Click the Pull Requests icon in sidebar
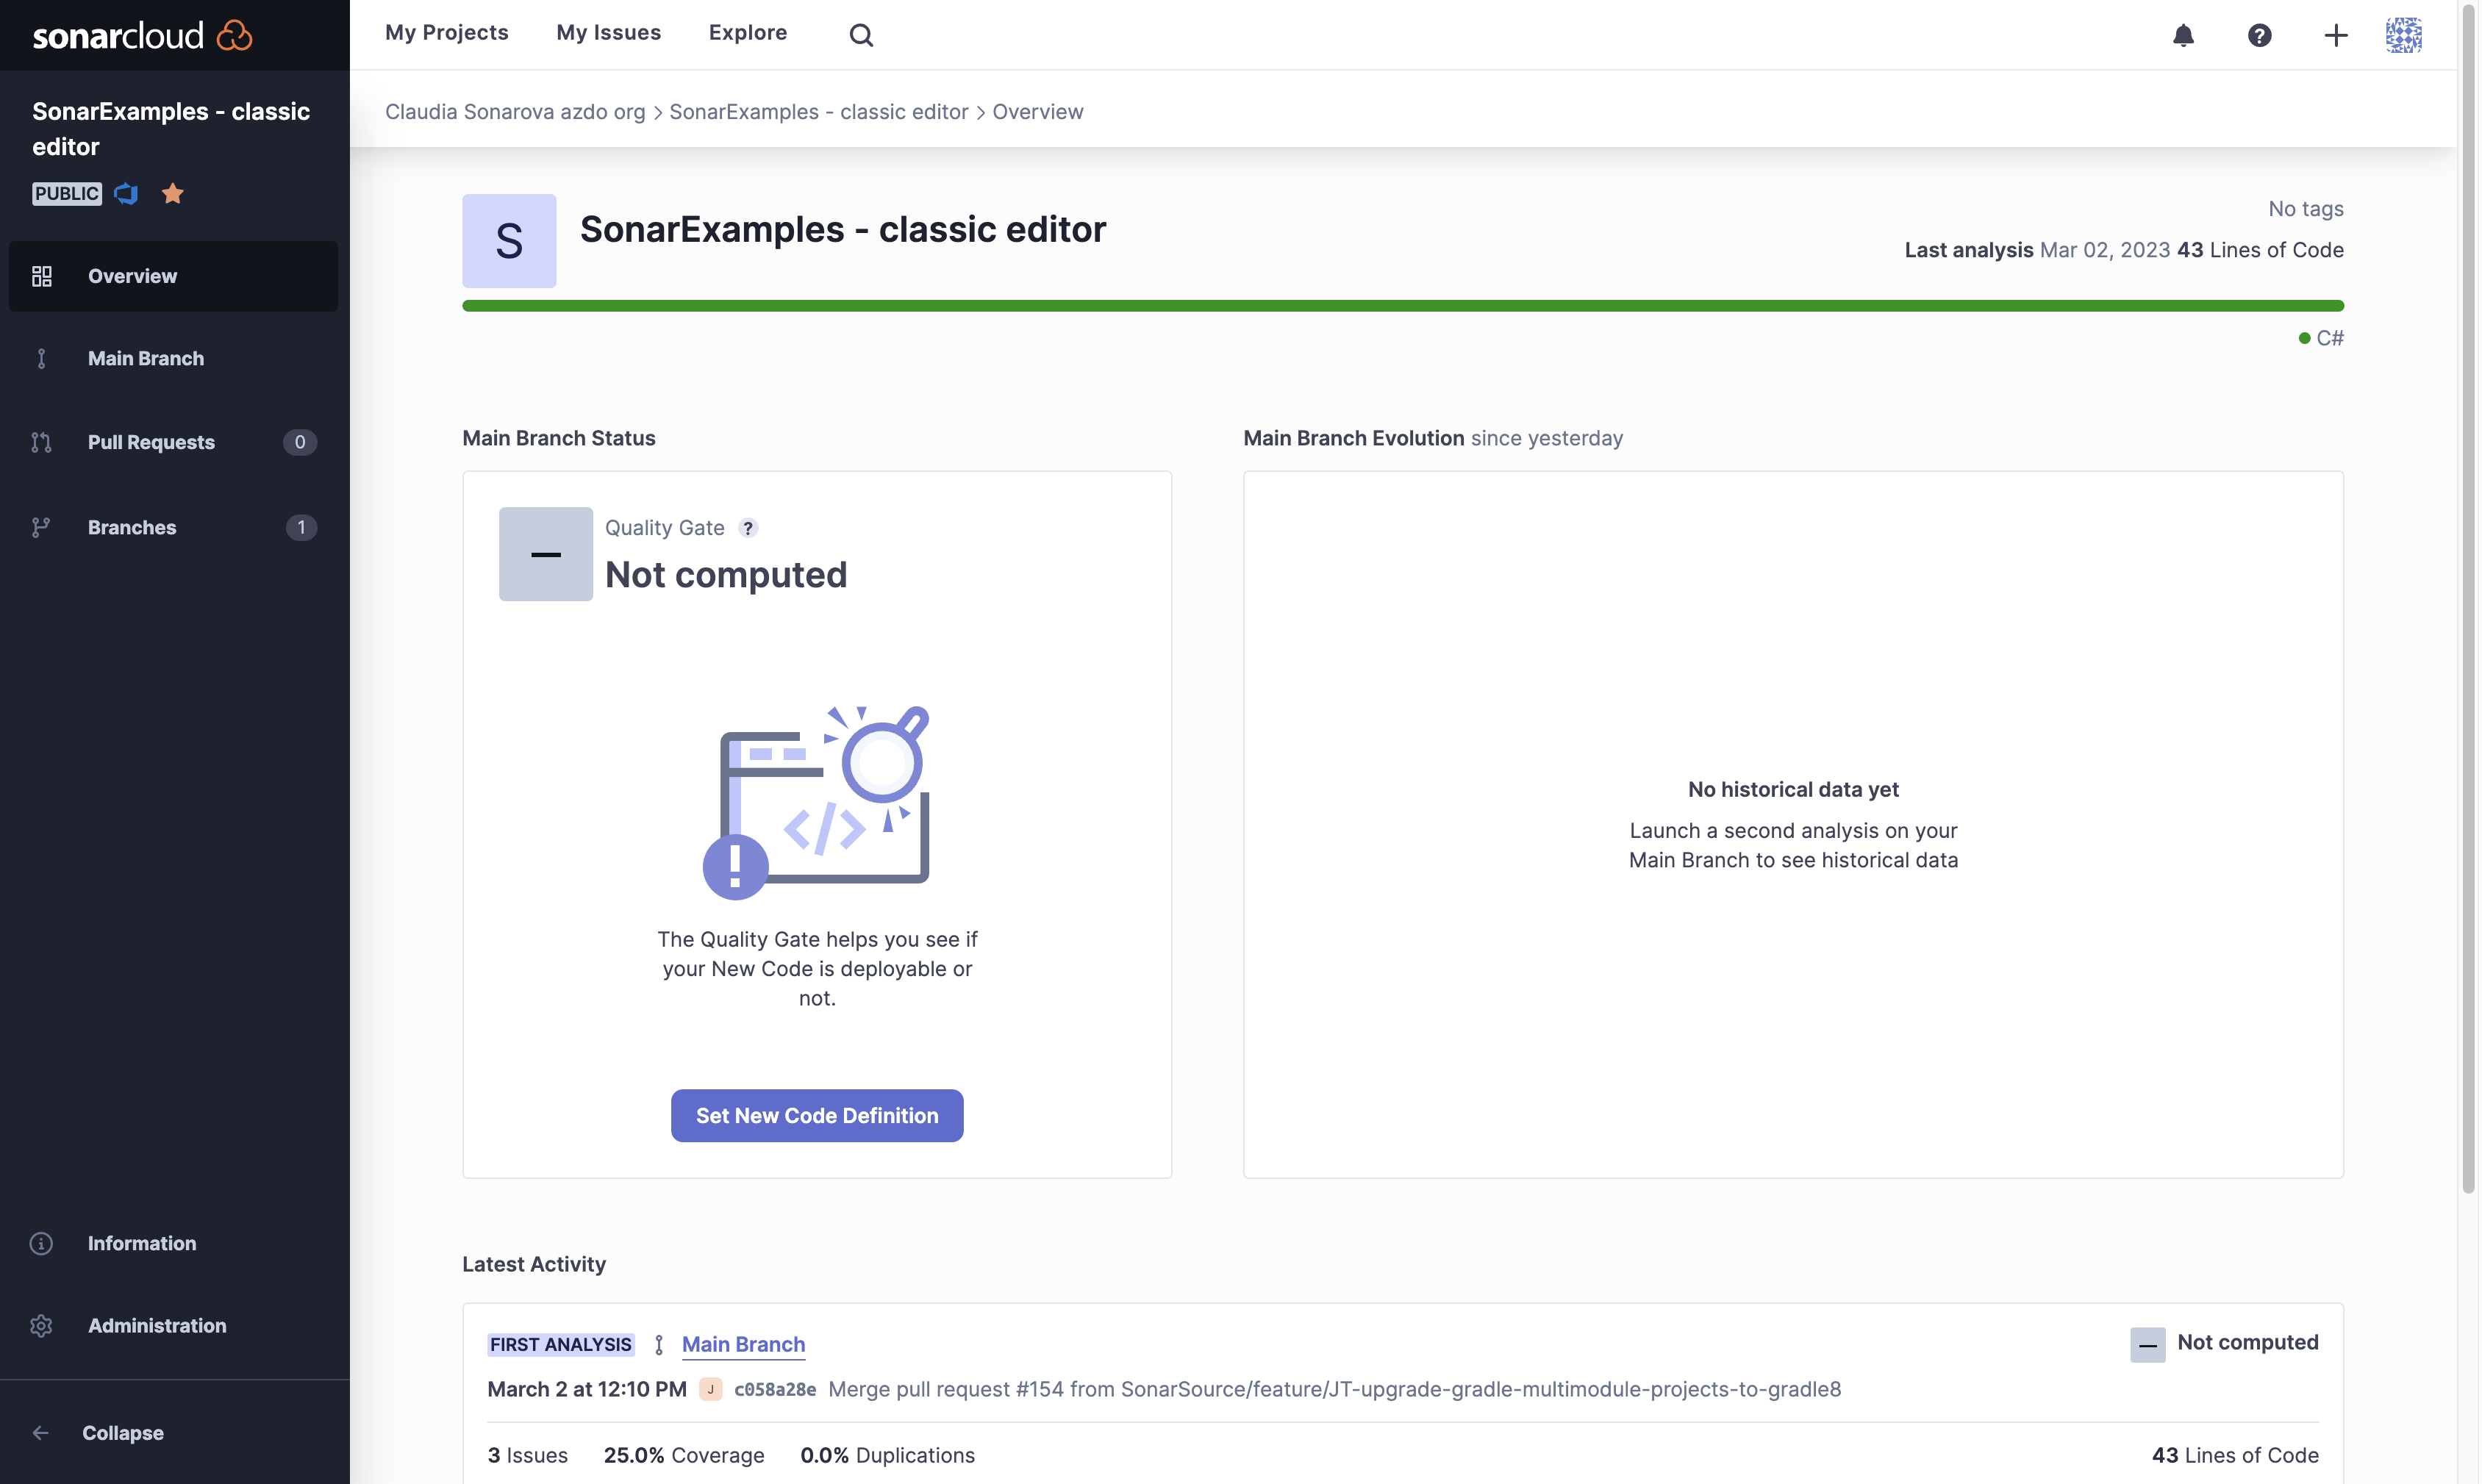The height and width of the screenshot is (1484, 2482). 41,442
